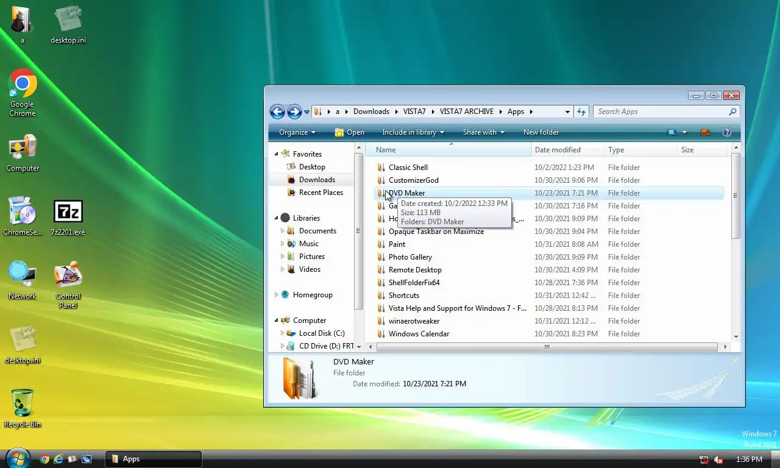Click the search magnifier icon
Viewport: 780px width, 468px height.
(733, 112)
